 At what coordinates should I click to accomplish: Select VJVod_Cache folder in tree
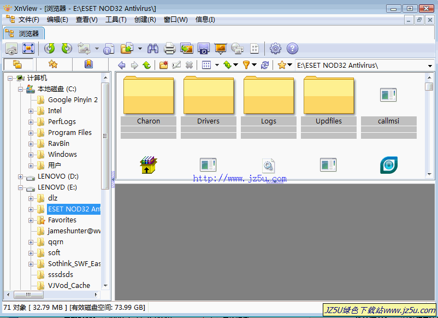pyautogui.click(x=69, y=285)
